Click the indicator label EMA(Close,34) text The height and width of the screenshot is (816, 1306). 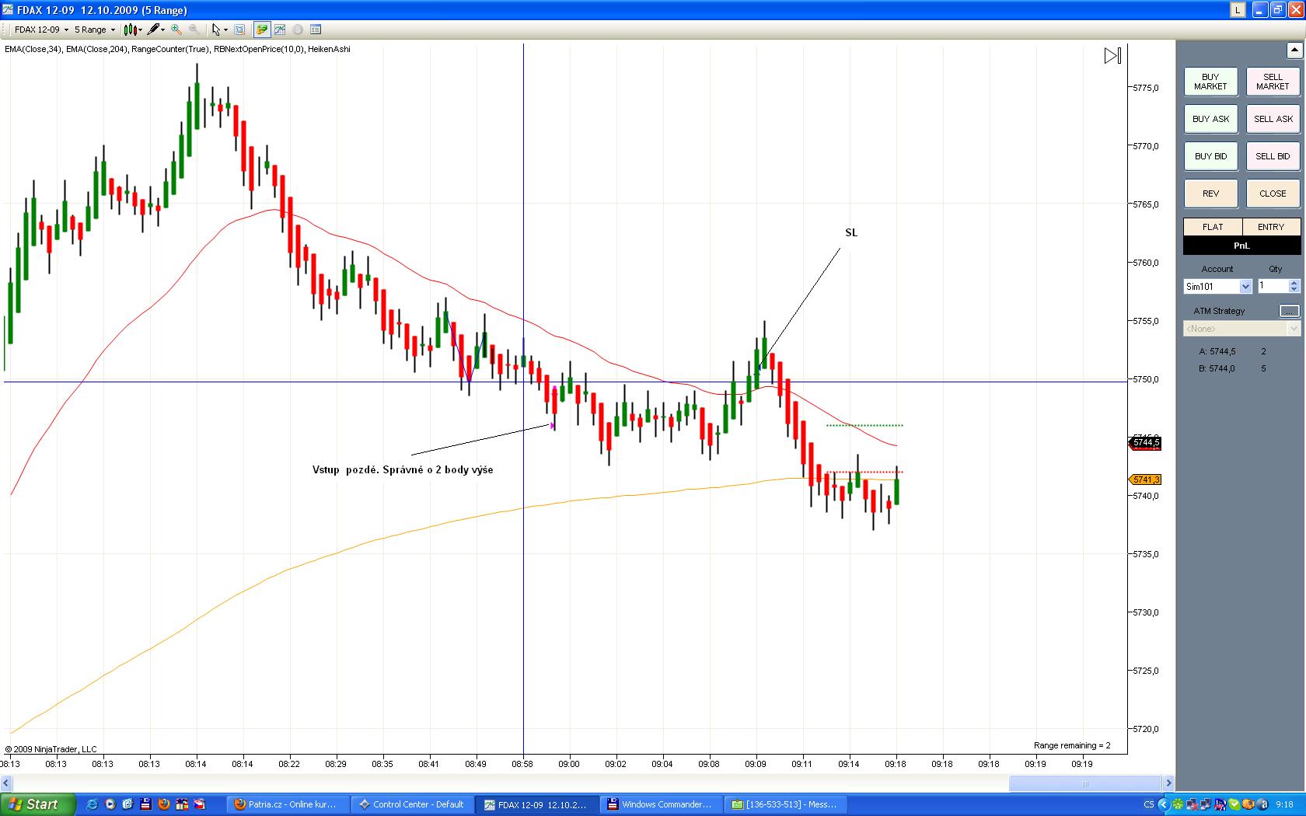coord(33,49)
